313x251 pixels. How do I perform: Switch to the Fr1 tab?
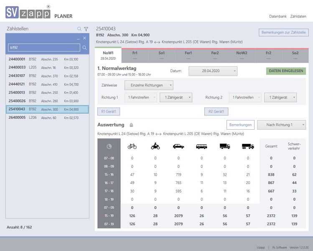[135, 56]
